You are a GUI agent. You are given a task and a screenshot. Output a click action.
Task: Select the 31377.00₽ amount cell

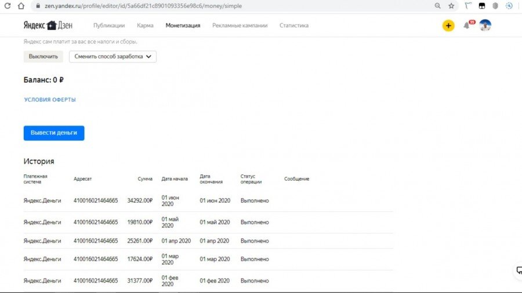tap(140, 281)
